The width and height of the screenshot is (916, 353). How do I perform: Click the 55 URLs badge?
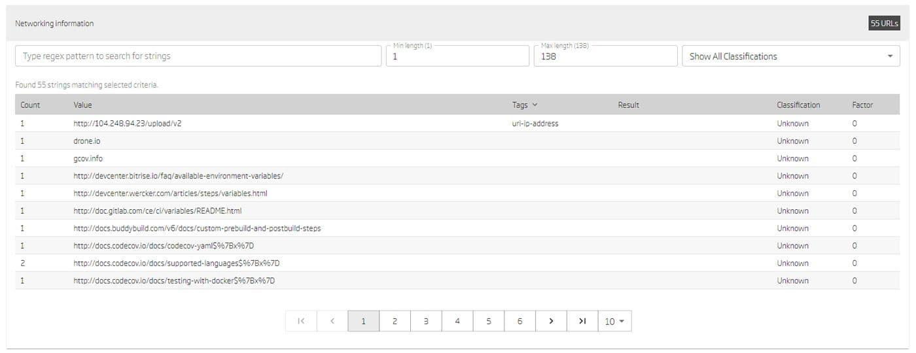pyautogui.click(x=884, y=24)
